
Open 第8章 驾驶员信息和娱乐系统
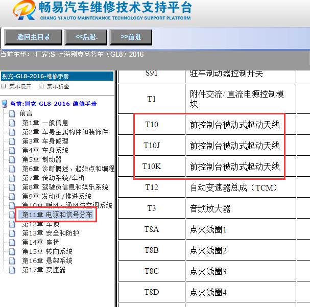[x=65, y=187]
